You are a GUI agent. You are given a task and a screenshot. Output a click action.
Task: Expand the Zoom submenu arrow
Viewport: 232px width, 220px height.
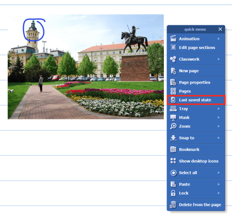(219, 126)
